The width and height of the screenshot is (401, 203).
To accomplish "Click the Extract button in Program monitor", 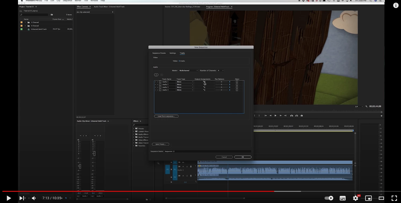I will (297, 116).
